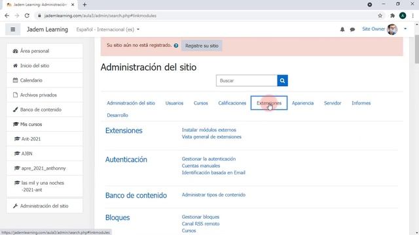The width and height of the screenshot is (419, 235).
Task: Focus the Buscar search field
Action: pyautogui.click(x=247, y=80)
